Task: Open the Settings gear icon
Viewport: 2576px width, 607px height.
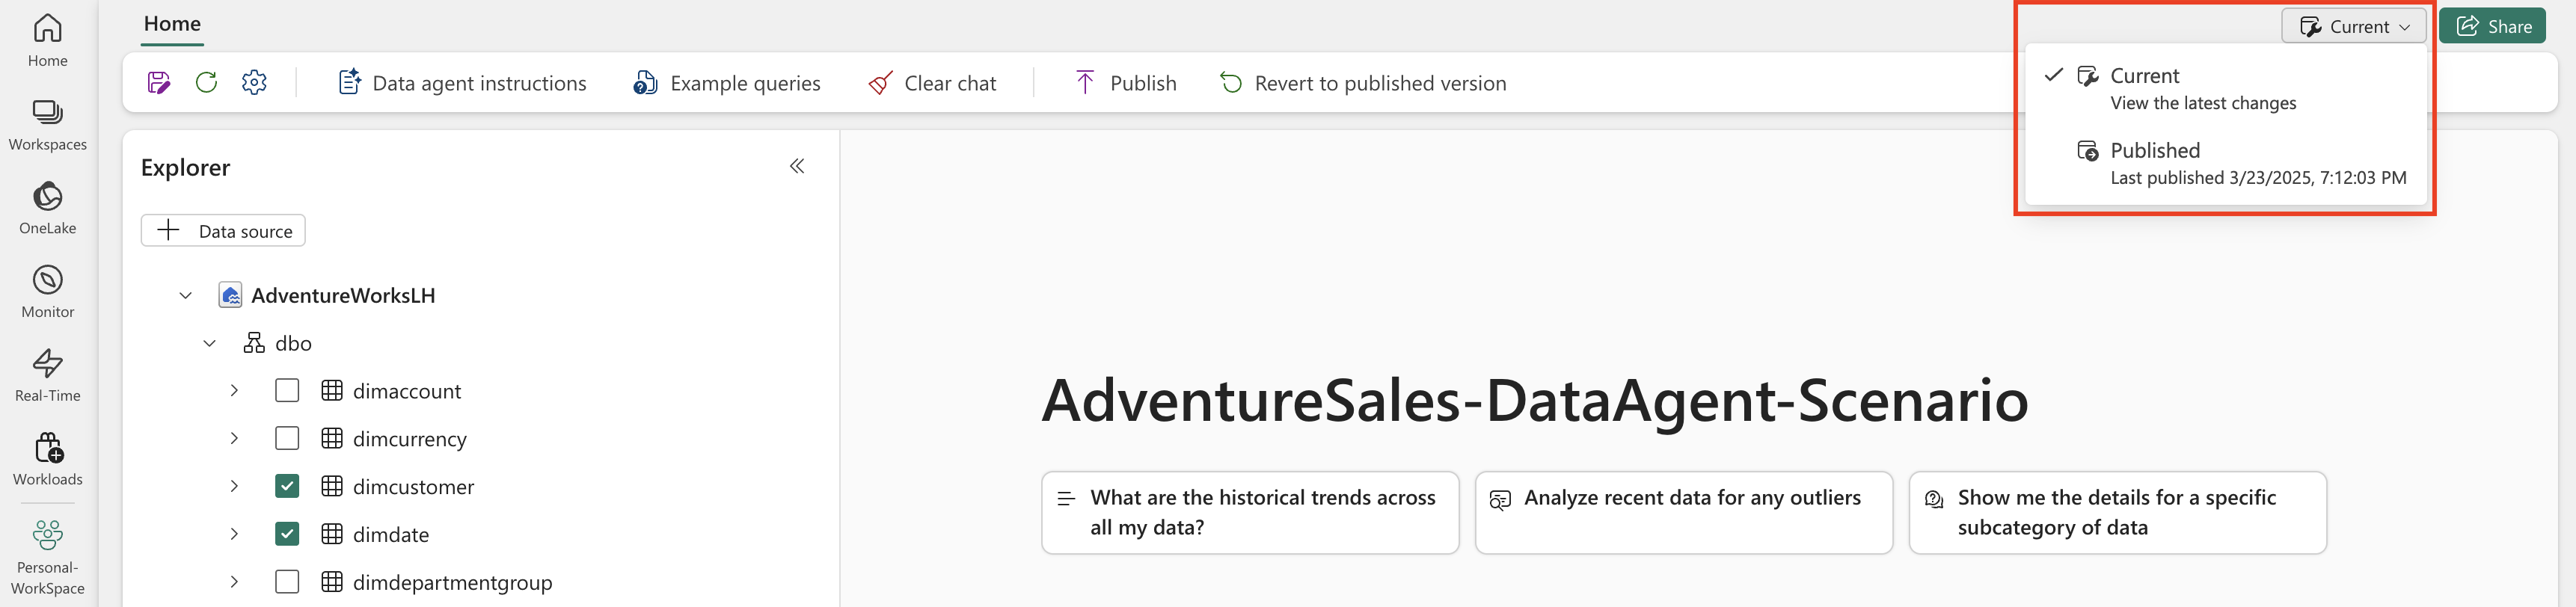Action: [x=255, y=83]
